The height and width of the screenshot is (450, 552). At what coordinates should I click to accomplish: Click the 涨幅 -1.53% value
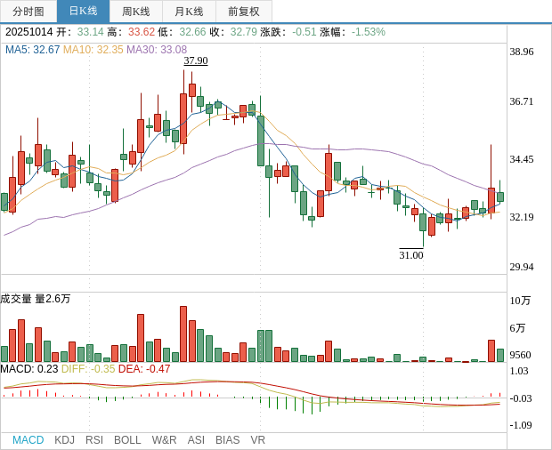pyautogui.click(x=353, y=32)
